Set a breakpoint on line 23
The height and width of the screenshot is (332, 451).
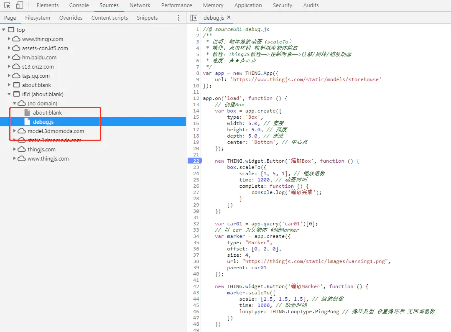coord(196,167)
